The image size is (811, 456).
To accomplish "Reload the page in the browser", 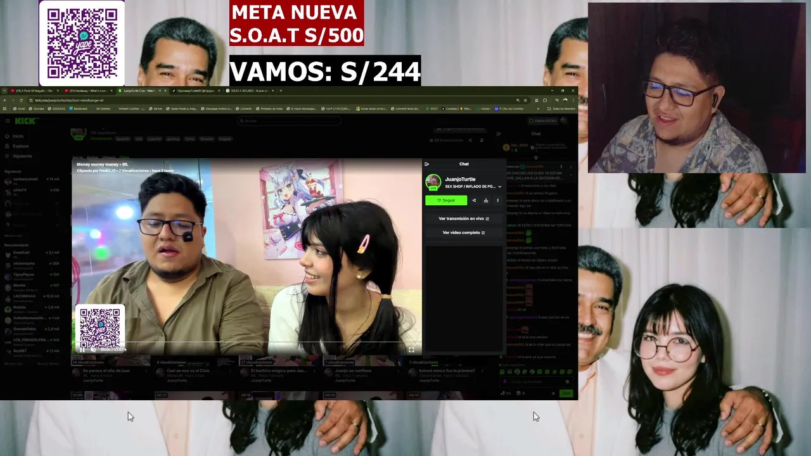I will pos(21,100).
